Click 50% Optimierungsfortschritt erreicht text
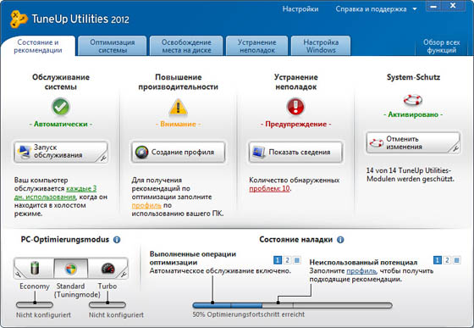The image size is (474, 328). pos(249,314)
